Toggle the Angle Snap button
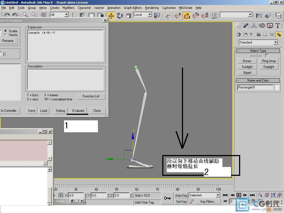 tap(187, 16)
